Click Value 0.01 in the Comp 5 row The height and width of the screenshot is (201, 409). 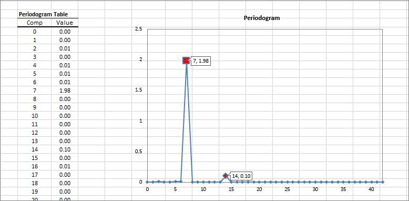pyautogui.click(x=65, y=74)
